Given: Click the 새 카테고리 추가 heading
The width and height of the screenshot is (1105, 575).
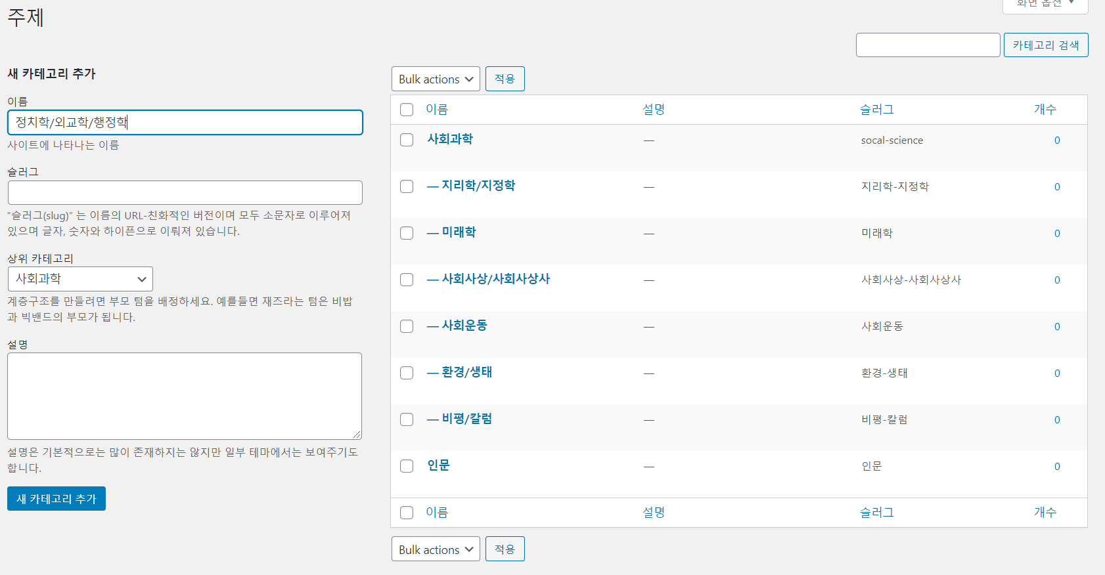Looking at the screenshot, I should pos(51,74).
